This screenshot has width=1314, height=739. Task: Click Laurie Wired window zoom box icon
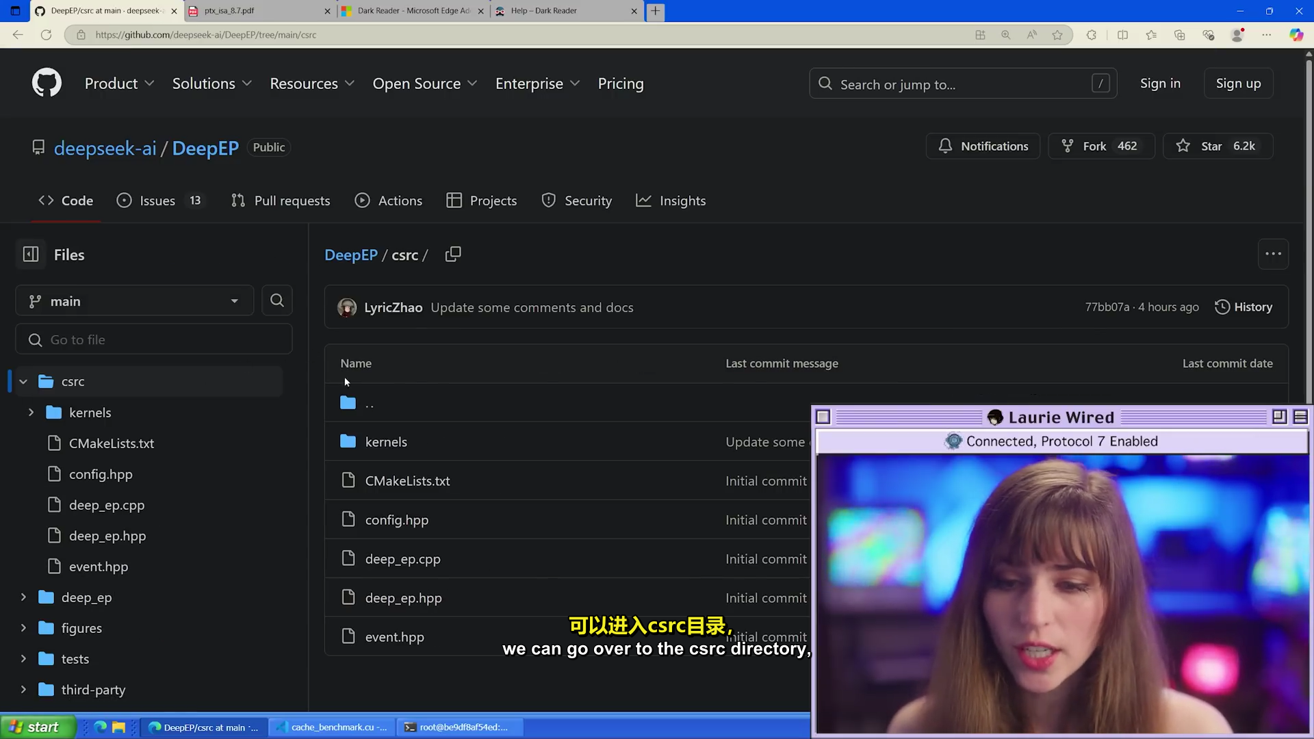[1279, 417]
